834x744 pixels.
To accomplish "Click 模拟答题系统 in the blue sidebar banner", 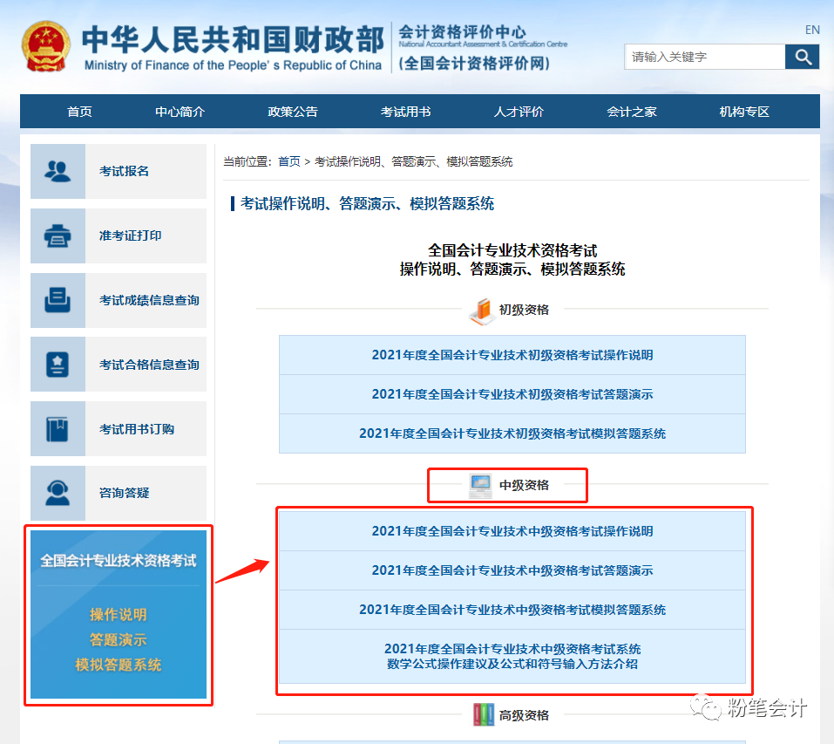I will click(x=119, y=665).
